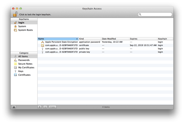Select the login keychain icon in sidebar
184x124 pixels.
[x=15, y=23]
